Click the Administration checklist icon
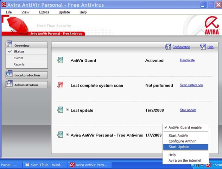This screenshot has width=222, height=169. (9, 83)
